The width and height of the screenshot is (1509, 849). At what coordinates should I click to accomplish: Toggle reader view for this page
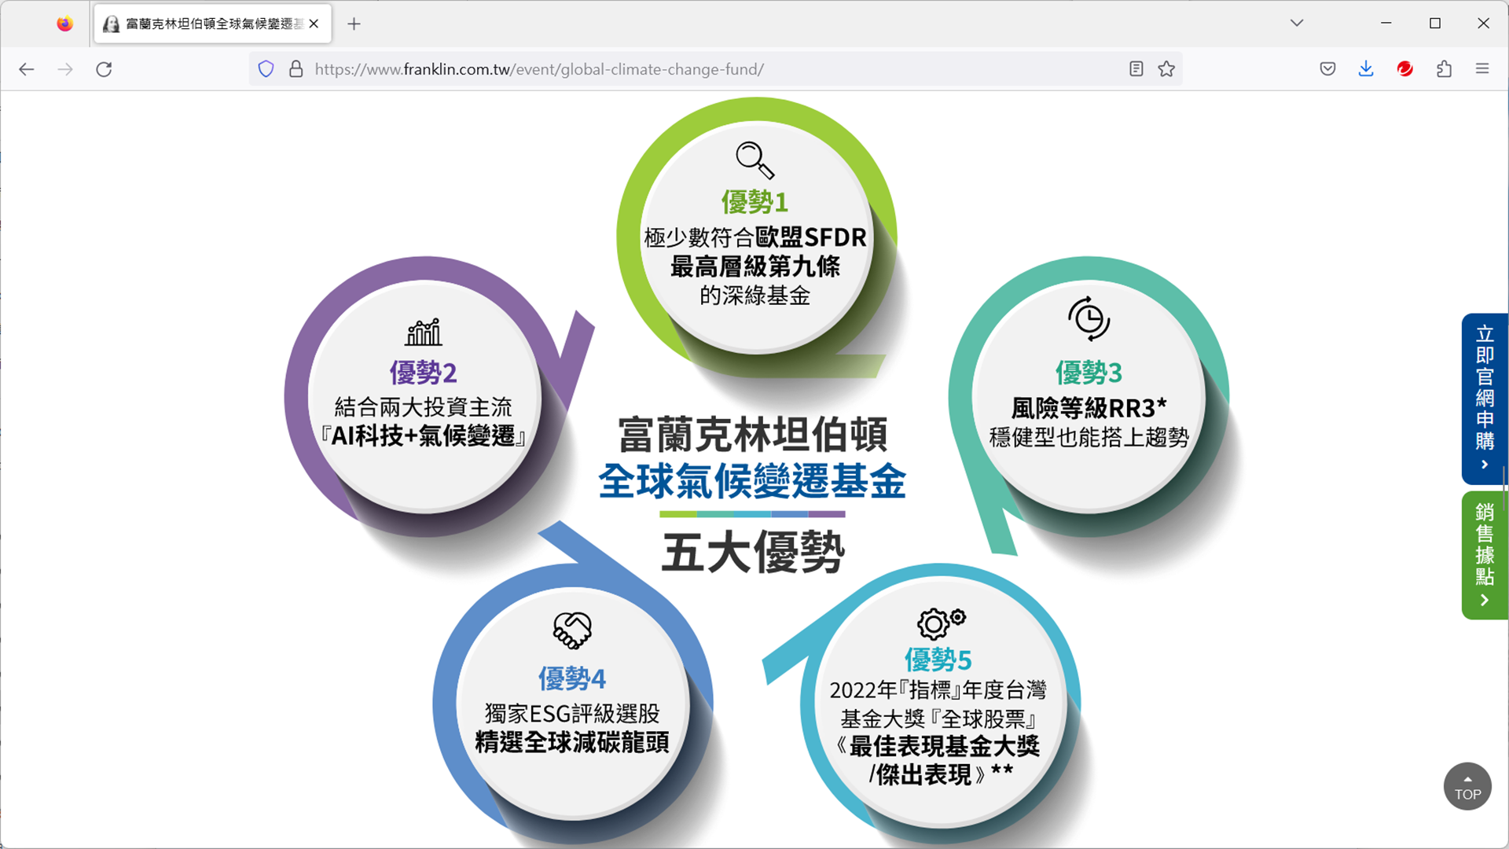tap(1136, 69)
